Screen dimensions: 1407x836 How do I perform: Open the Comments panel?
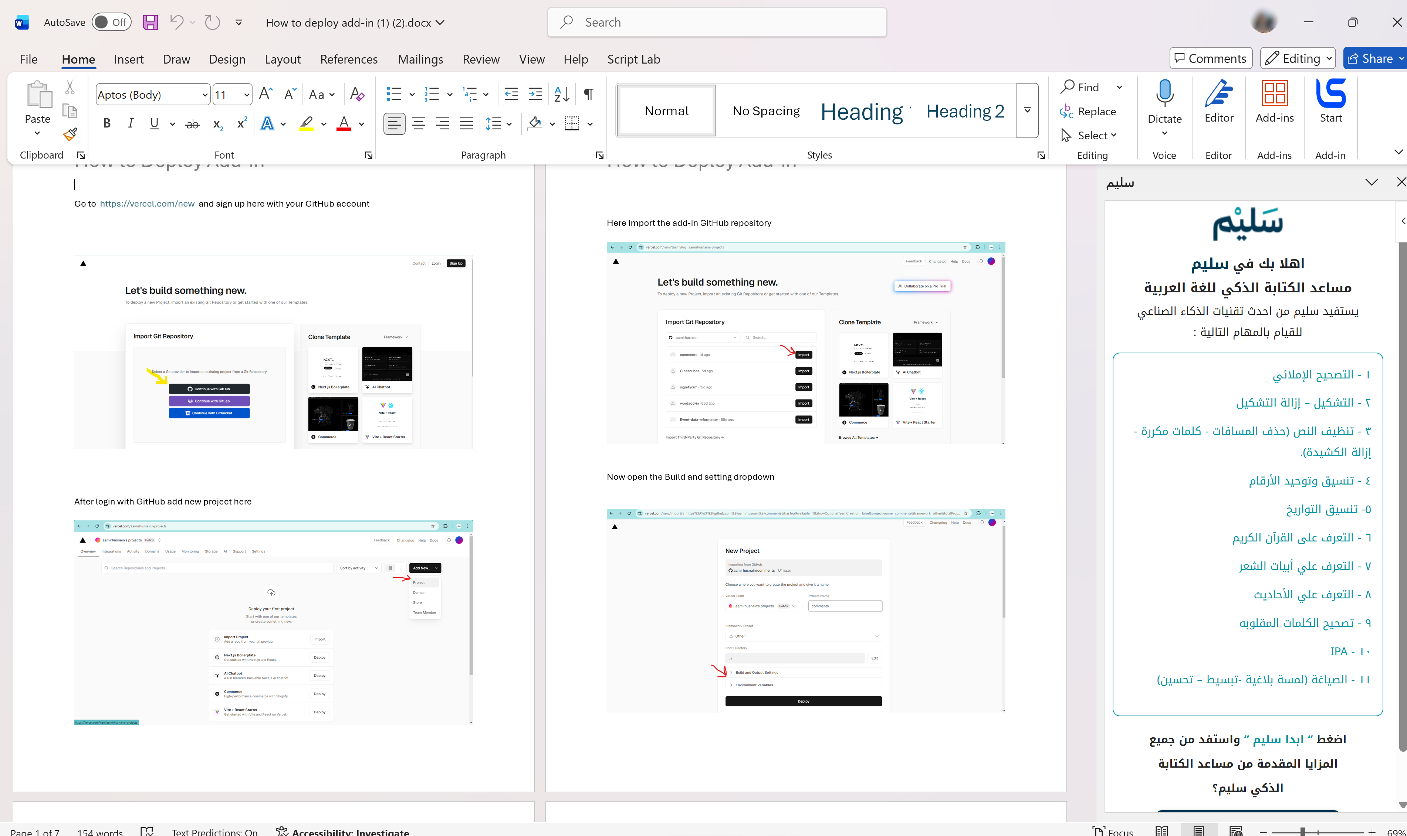pos(1210,58)
